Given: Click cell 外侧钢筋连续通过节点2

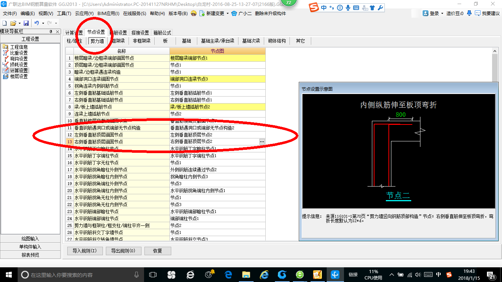Looking at the screenshot, I should tap(218, 170).
